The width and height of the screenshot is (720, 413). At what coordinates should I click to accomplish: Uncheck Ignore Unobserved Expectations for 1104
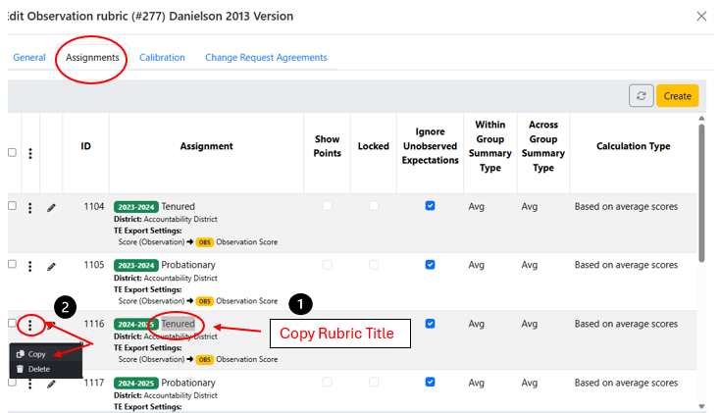(x=430, y=205)
